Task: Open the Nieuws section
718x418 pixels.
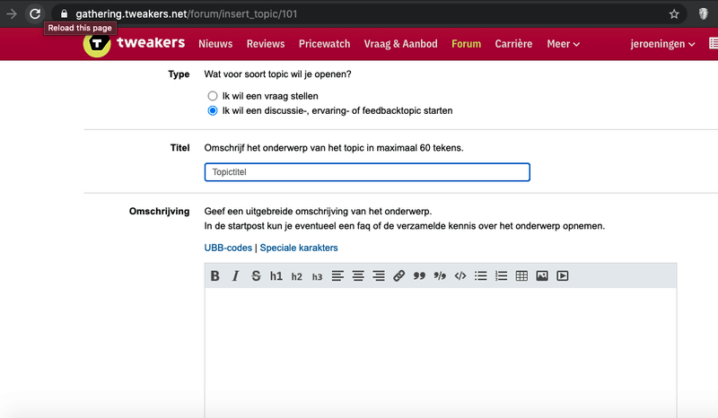Action: [x=215, y=44]
